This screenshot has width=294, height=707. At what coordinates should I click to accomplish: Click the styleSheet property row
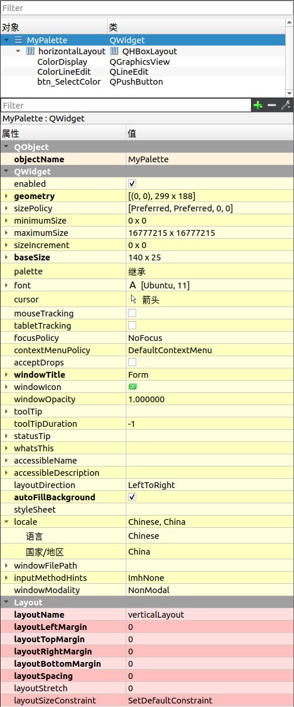coord(147,509)
